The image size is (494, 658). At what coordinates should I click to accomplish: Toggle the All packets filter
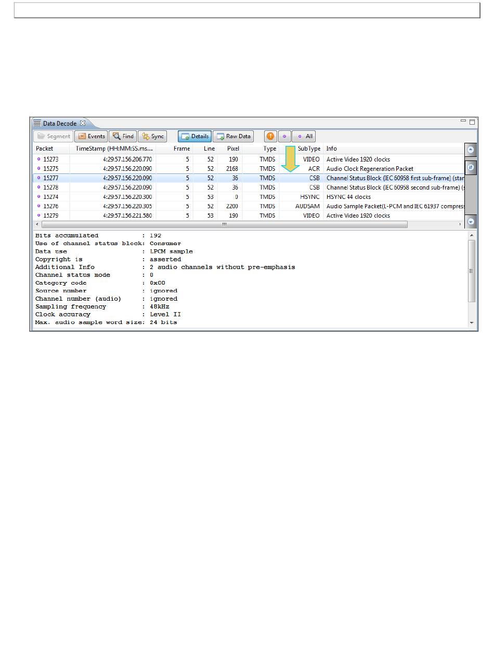coord(304,137)
